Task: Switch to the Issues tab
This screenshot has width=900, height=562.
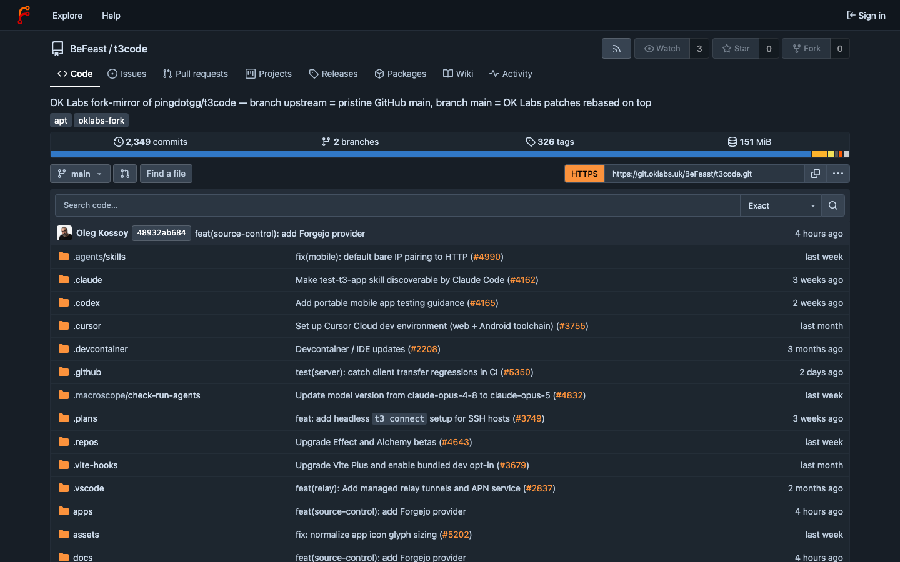Action: click(x=127, y=74)
